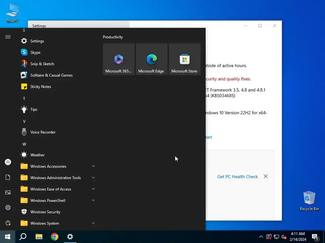Expand the Start menu hamburger
325x243 pixels.
pyautogui.click(x=8, y=37)
